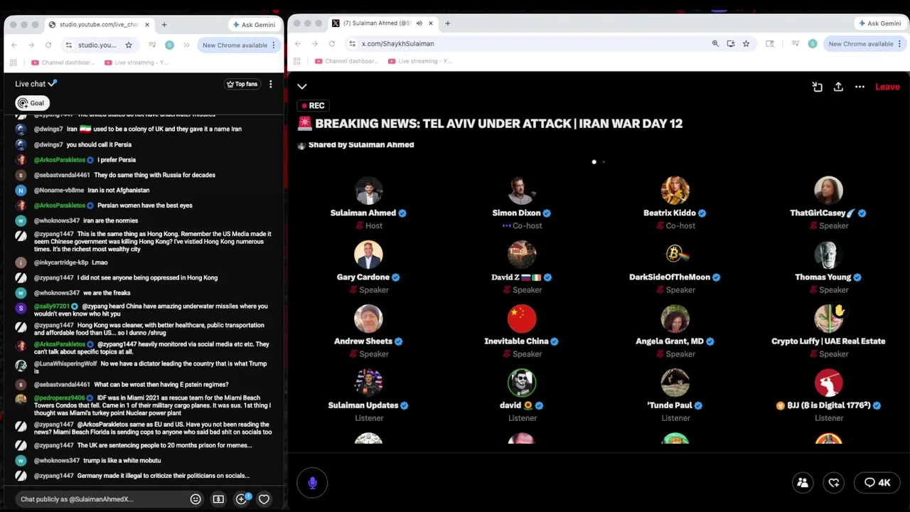Open the second Space page dot
Viewport: 910px width, 512px height.
click(x=604, y=162)
